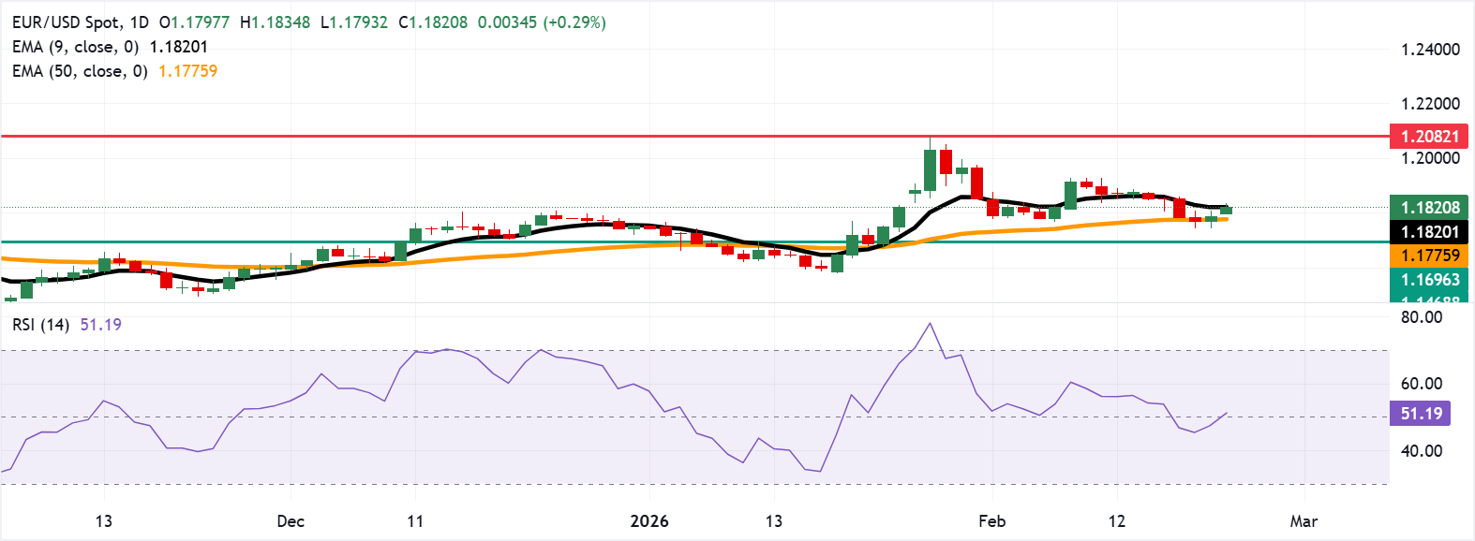Select the EMA (50, close, 0) legend
This screenshot has height=541, width=1475.
pos(80,71)
